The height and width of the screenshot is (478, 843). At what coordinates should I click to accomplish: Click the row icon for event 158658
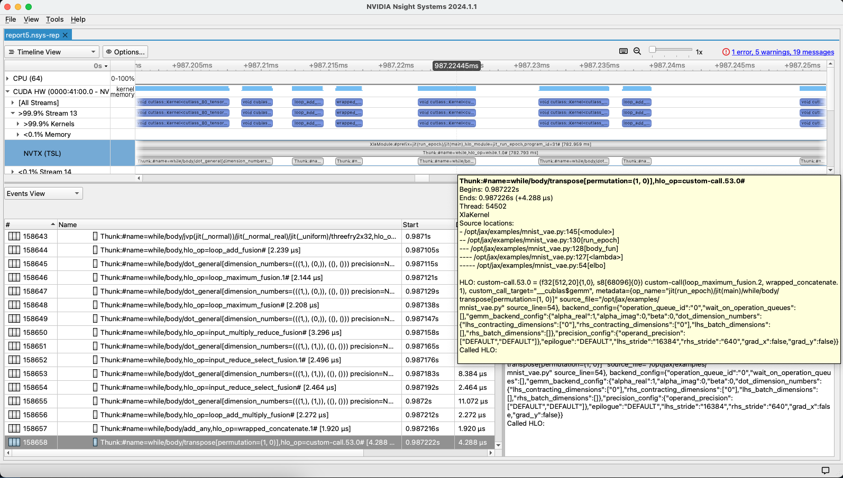[14, 442]
